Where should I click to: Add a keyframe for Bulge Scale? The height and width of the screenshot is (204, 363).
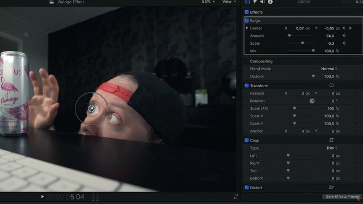[344, 43]
